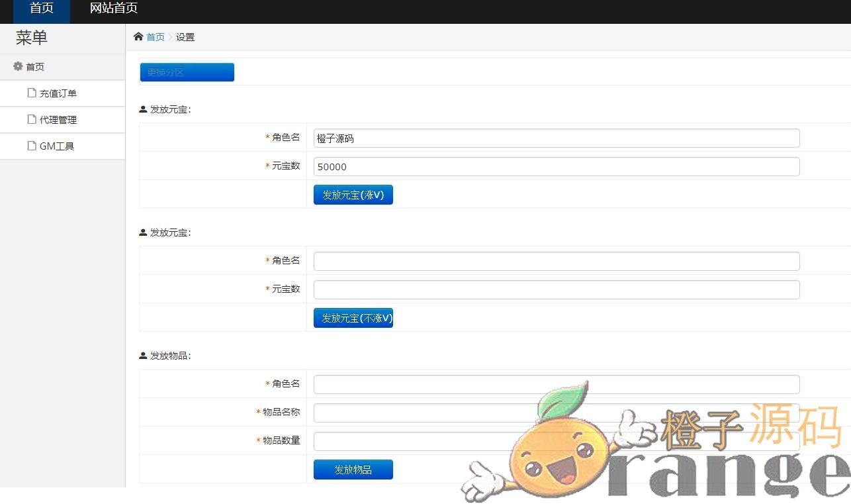
Task: Click the document icon next to 充值订单
Action: pos(31,93)
